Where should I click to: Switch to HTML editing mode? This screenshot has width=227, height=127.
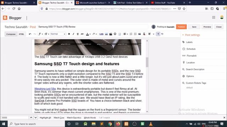click(x=21, y=34)
